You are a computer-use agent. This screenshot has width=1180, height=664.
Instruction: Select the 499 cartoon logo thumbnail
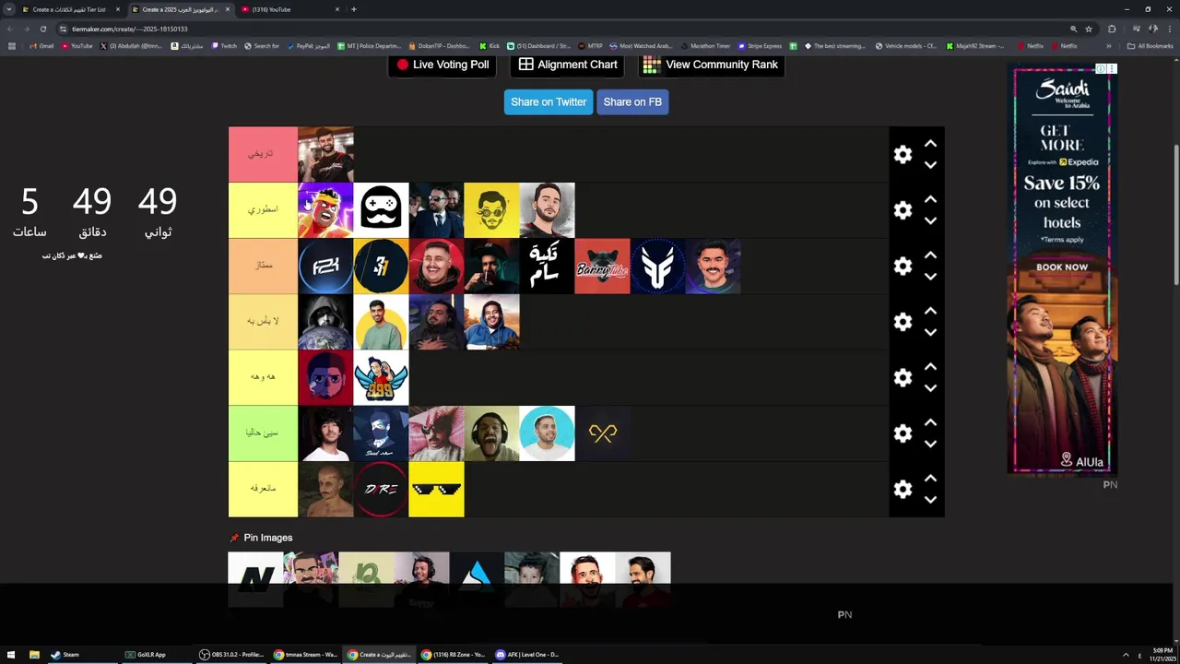381,377
